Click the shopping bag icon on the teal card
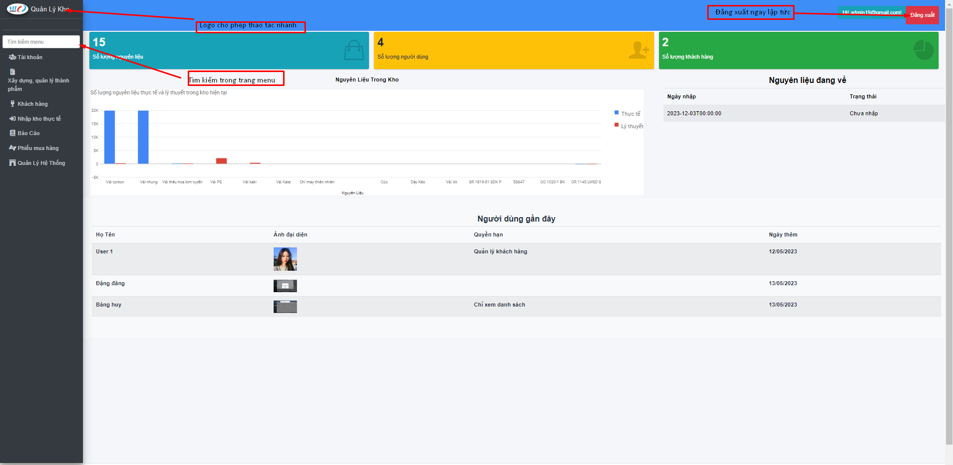 [x=354, y=50]
